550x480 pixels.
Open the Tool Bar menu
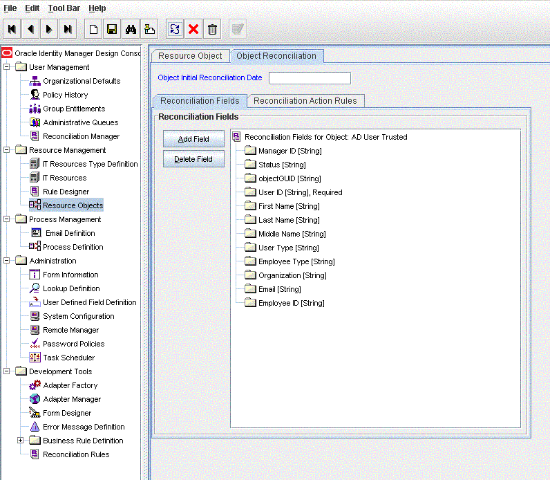(64, 8)
